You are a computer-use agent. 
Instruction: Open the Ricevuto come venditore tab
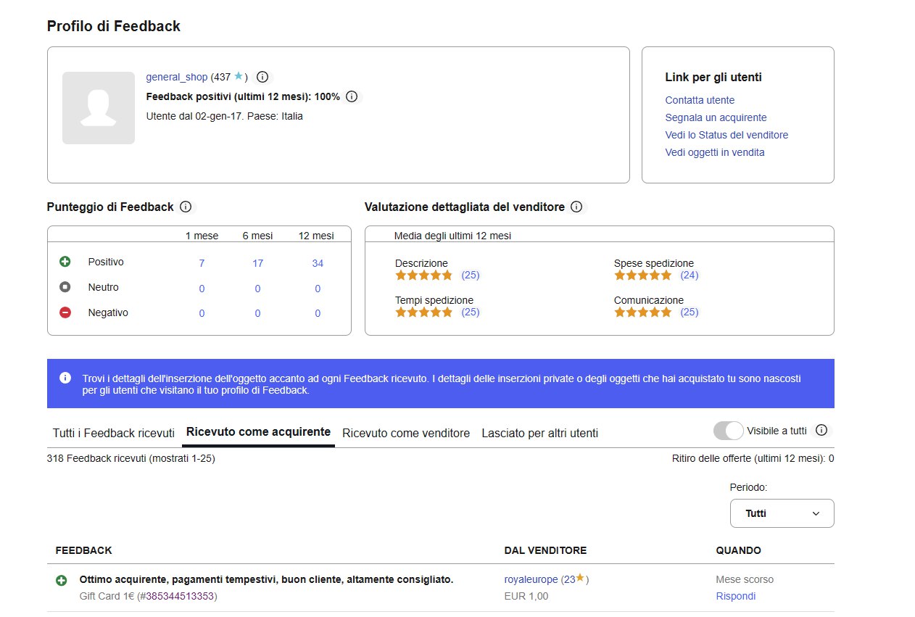(x=406, y=434)
